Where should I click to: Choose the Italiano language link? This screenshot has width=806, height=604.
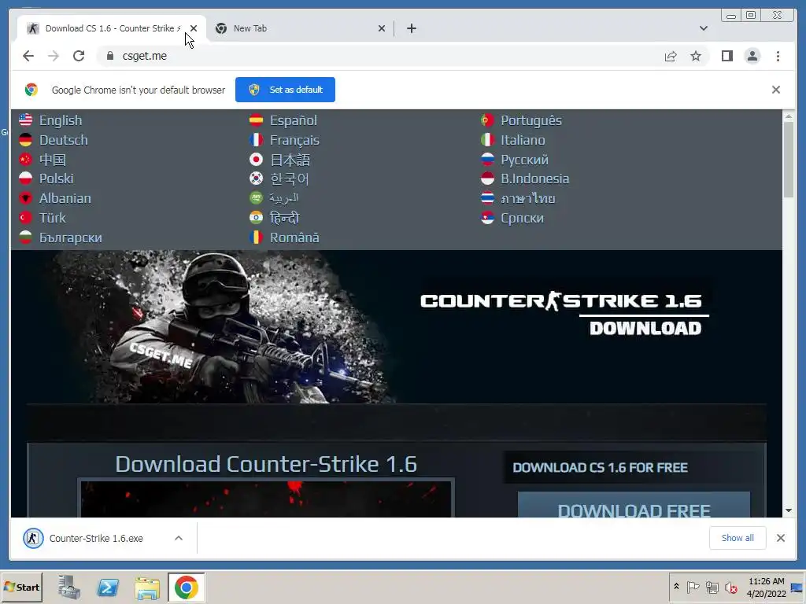(523, 140)
